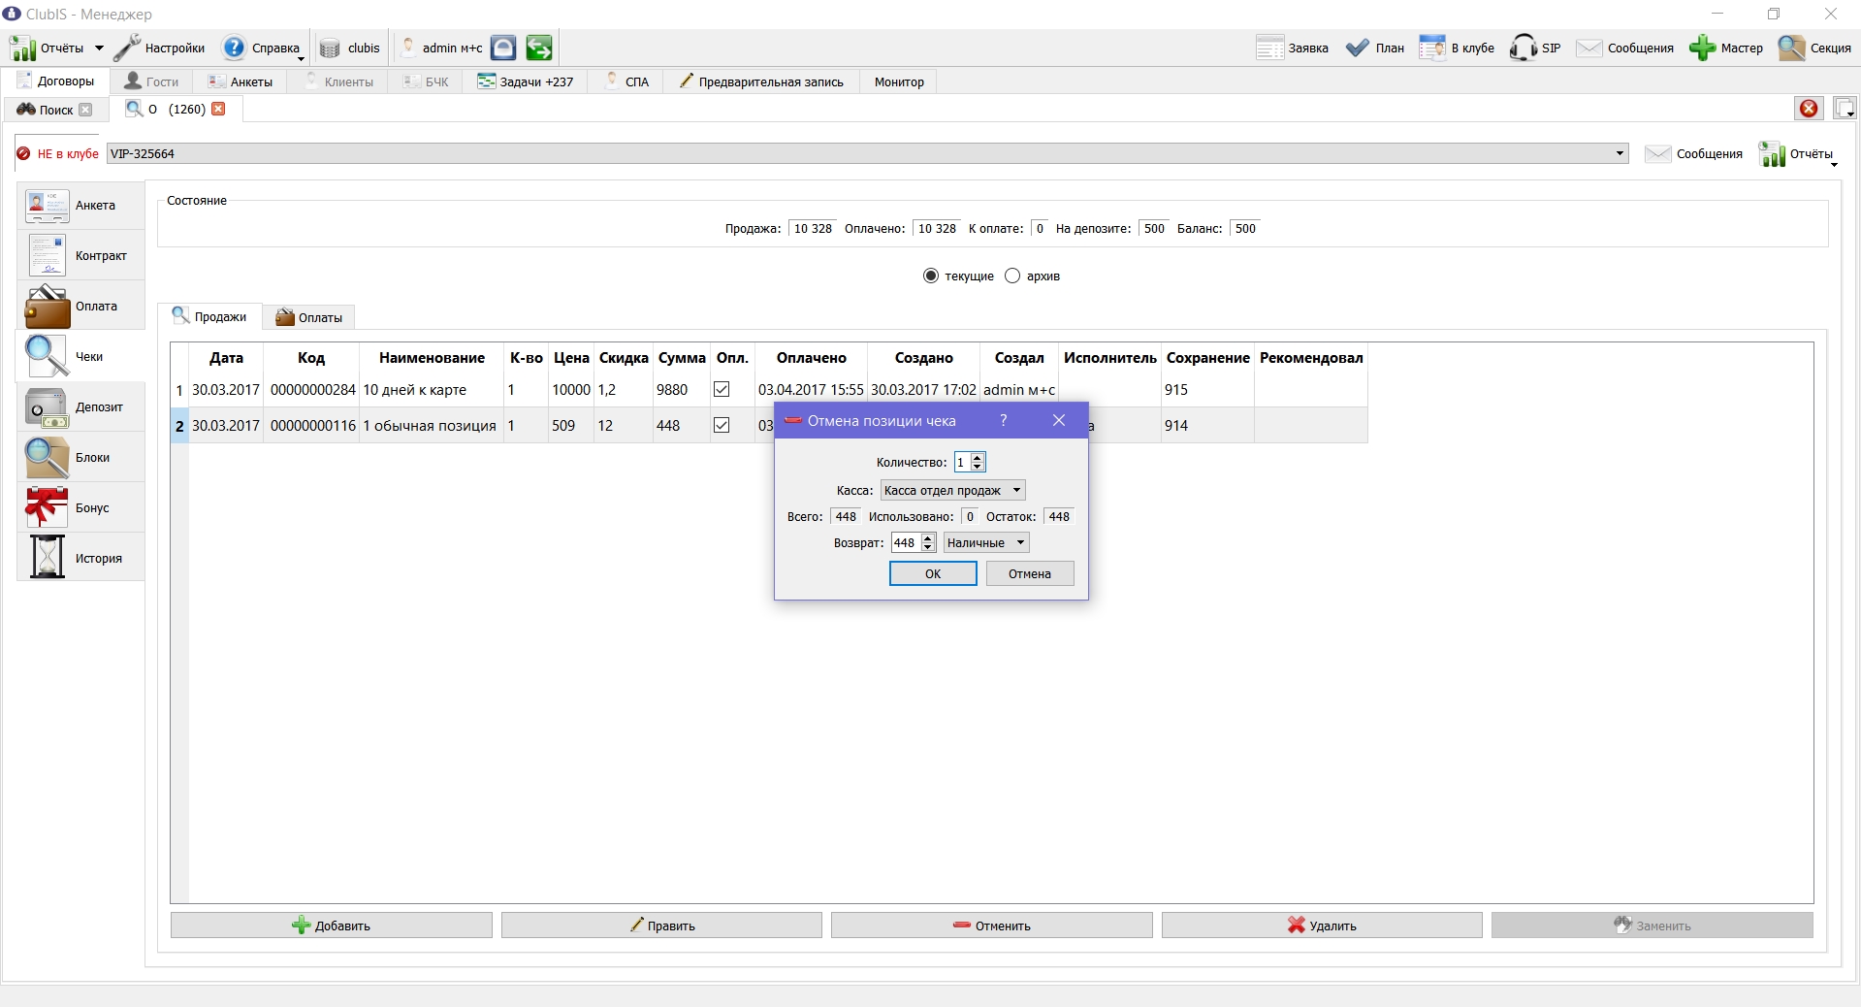Click the Сумма column header
Screen dimensions: 1861x1007
click(682, 358)
